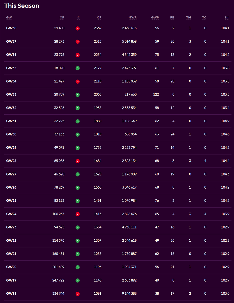Viewport: 234px width, 303px height.
Task: Click the TC column header
Action: pos(204,17)
